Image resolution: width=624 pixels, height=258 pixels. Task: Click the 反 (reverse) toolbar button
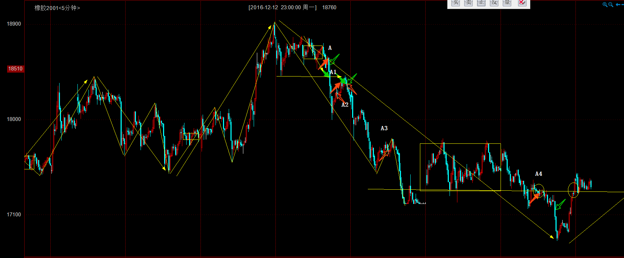494,3
